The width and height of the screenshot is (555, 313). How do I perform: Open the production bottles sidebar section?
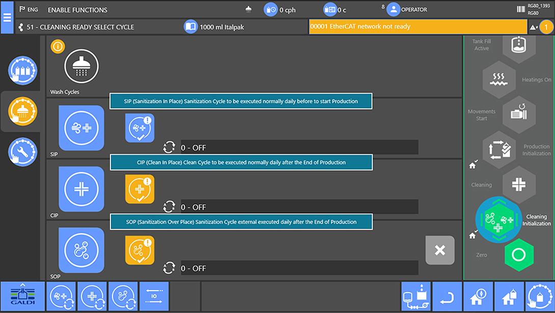point(22,70)
